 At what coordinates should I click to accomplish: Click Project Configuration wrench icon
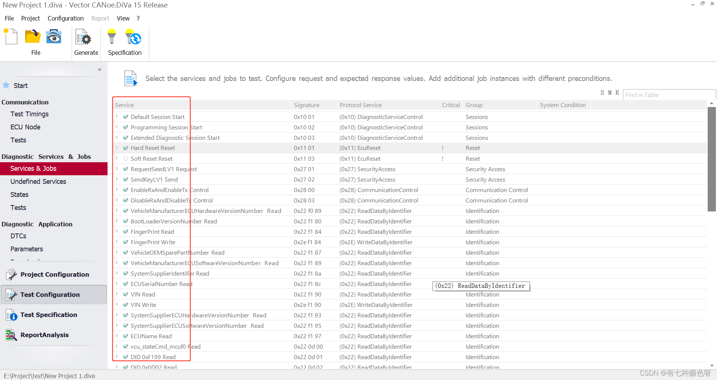click(11, 274)
